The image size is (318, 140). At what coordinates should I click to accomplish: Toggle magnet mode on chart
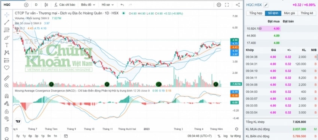7,96
